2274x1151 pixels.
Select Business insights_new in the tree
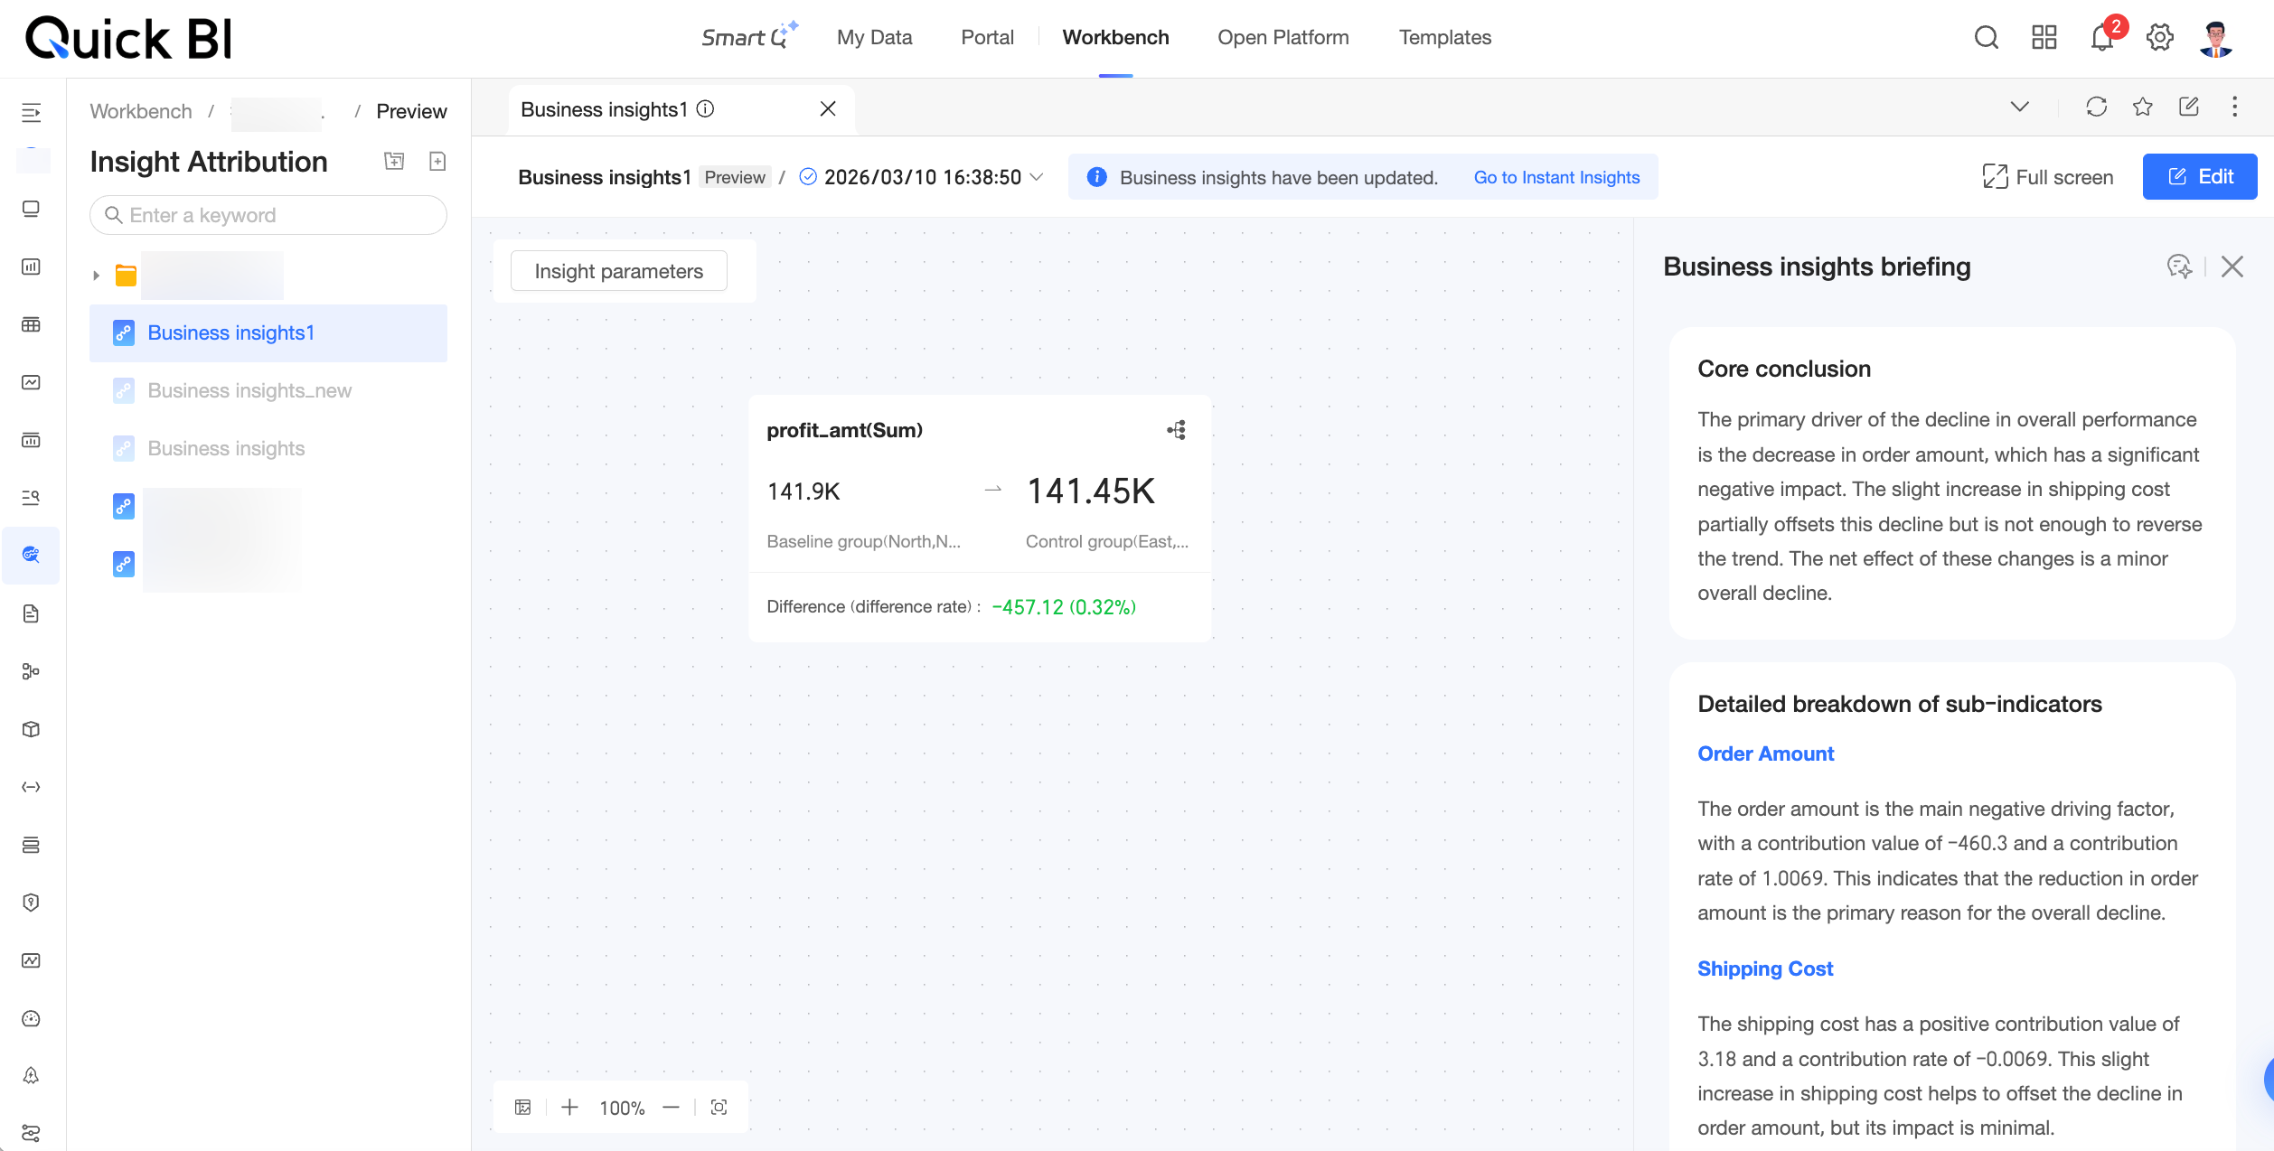coord(249,390)
